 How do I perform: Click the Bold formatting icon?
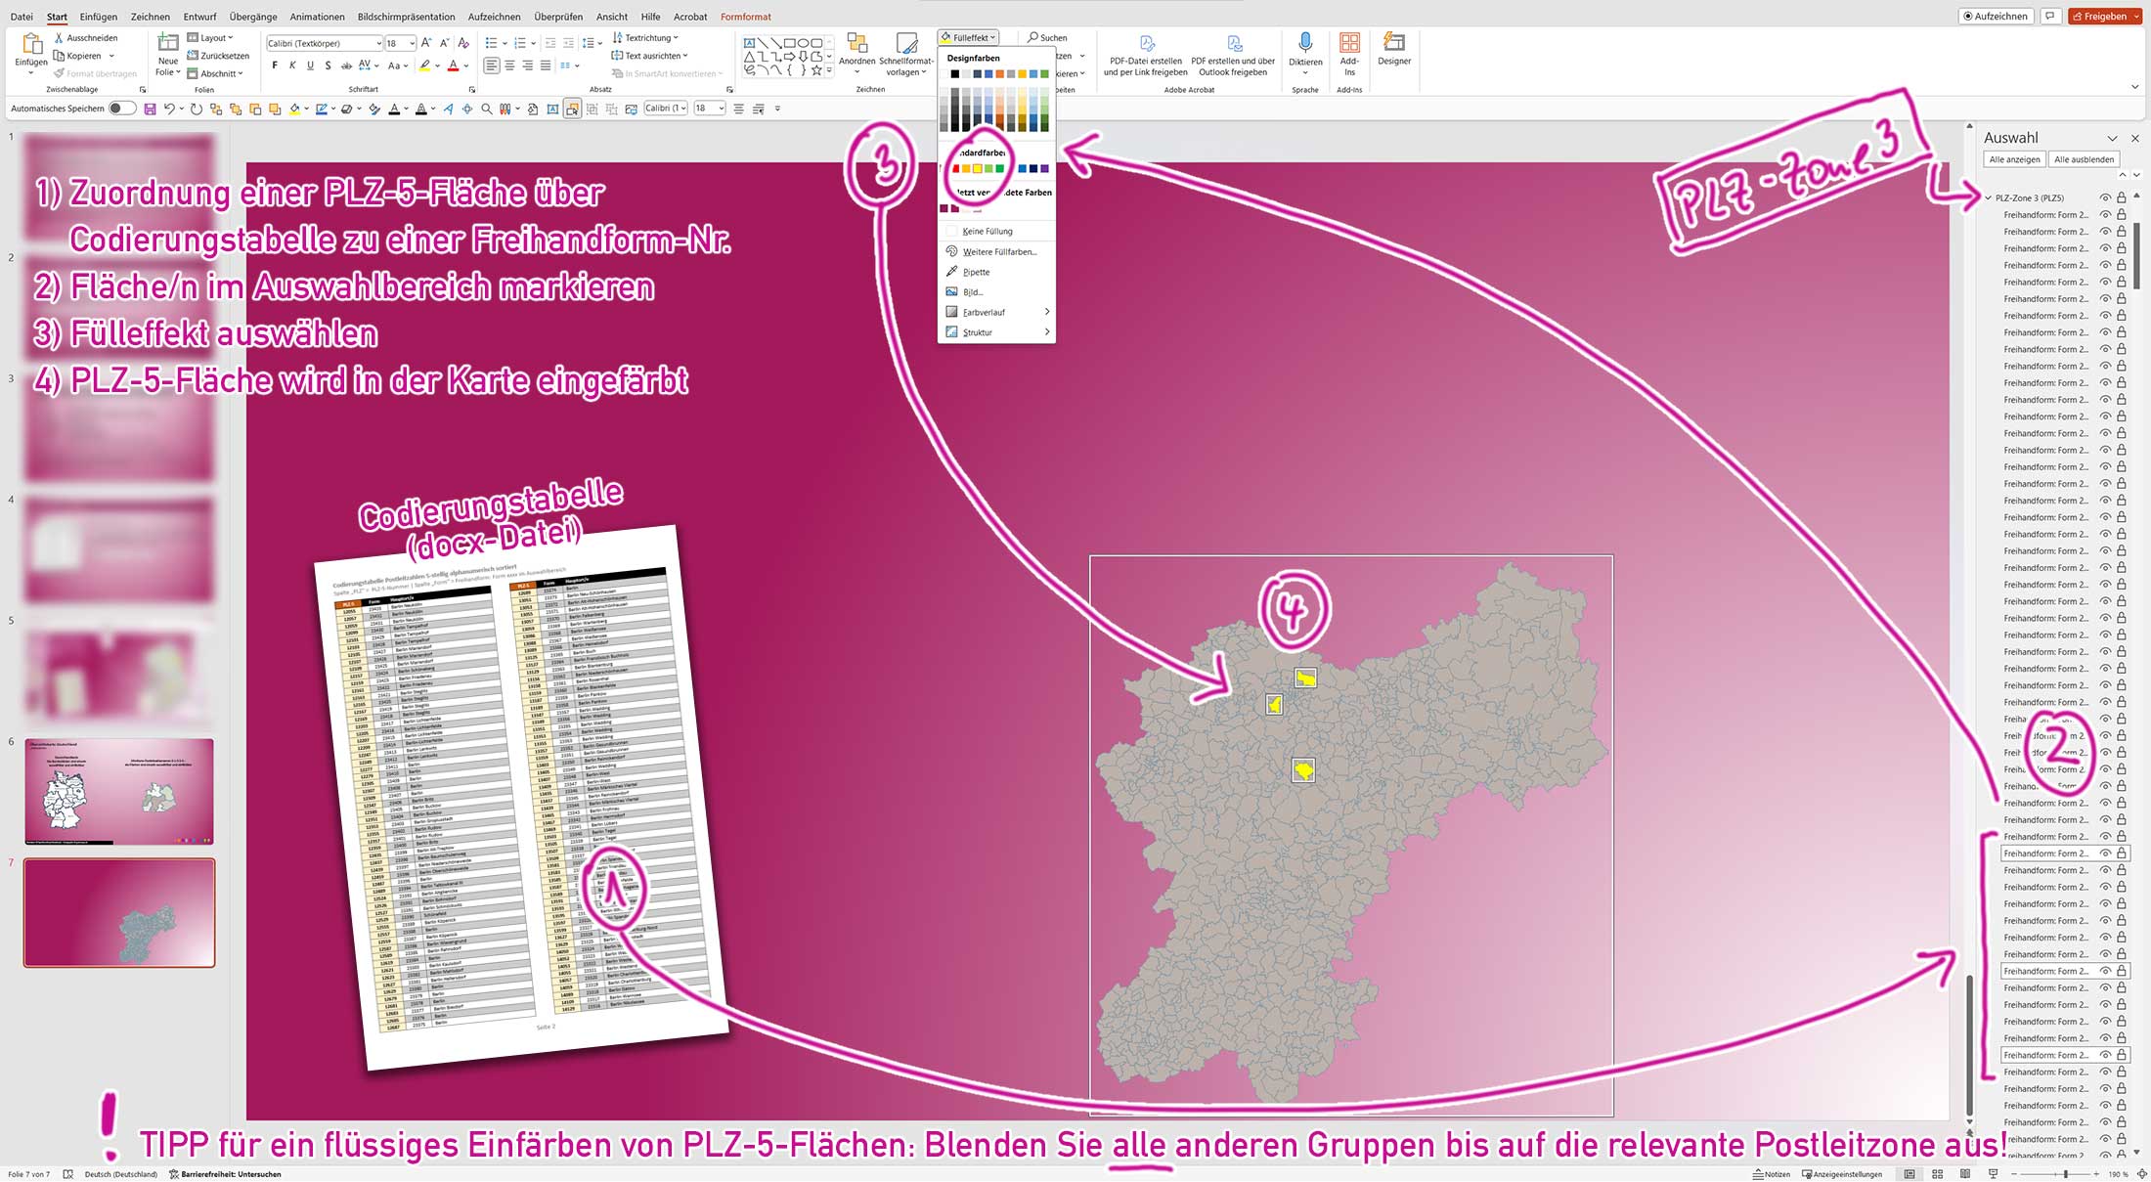point(275,65)
